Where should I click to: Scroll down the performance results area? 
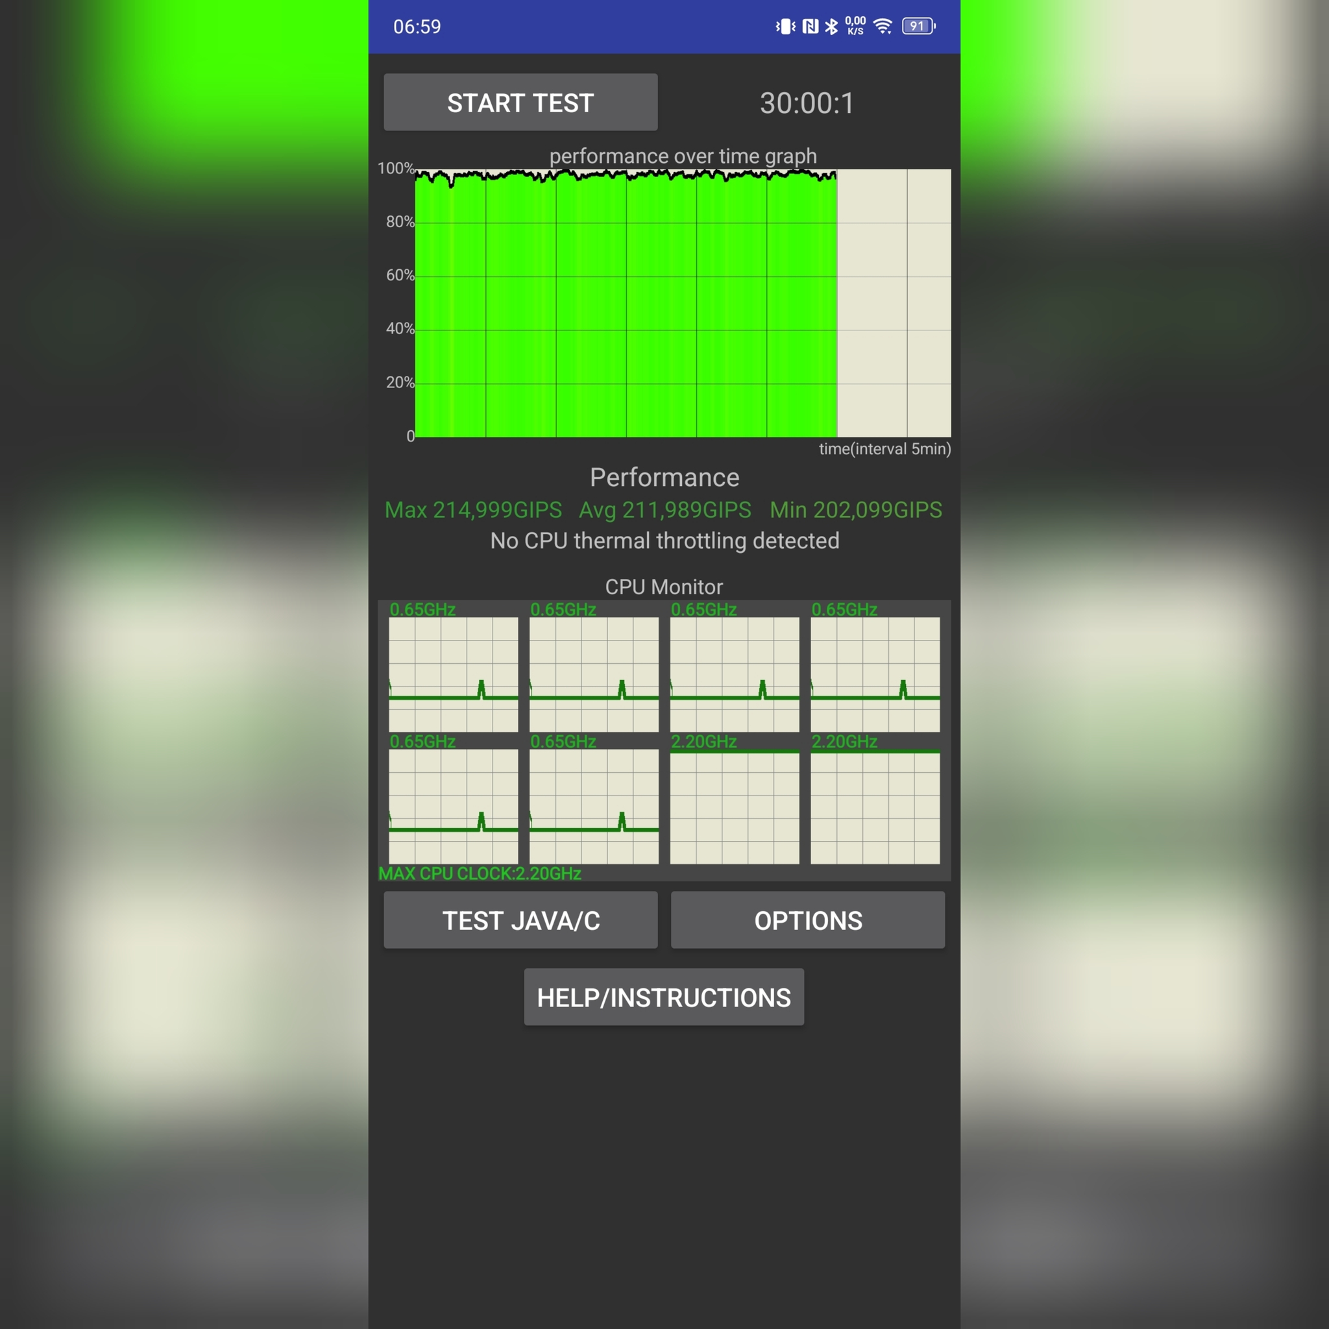(664, 510)
